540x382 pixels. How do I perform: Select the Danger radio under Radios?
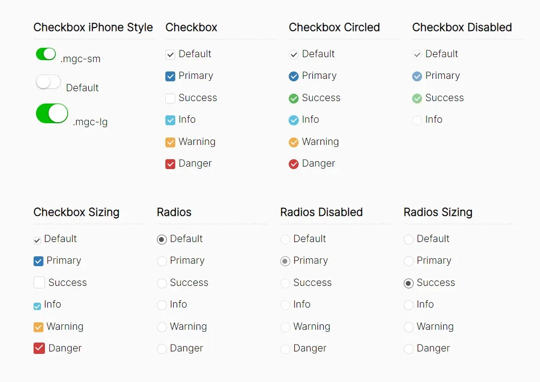161,348
